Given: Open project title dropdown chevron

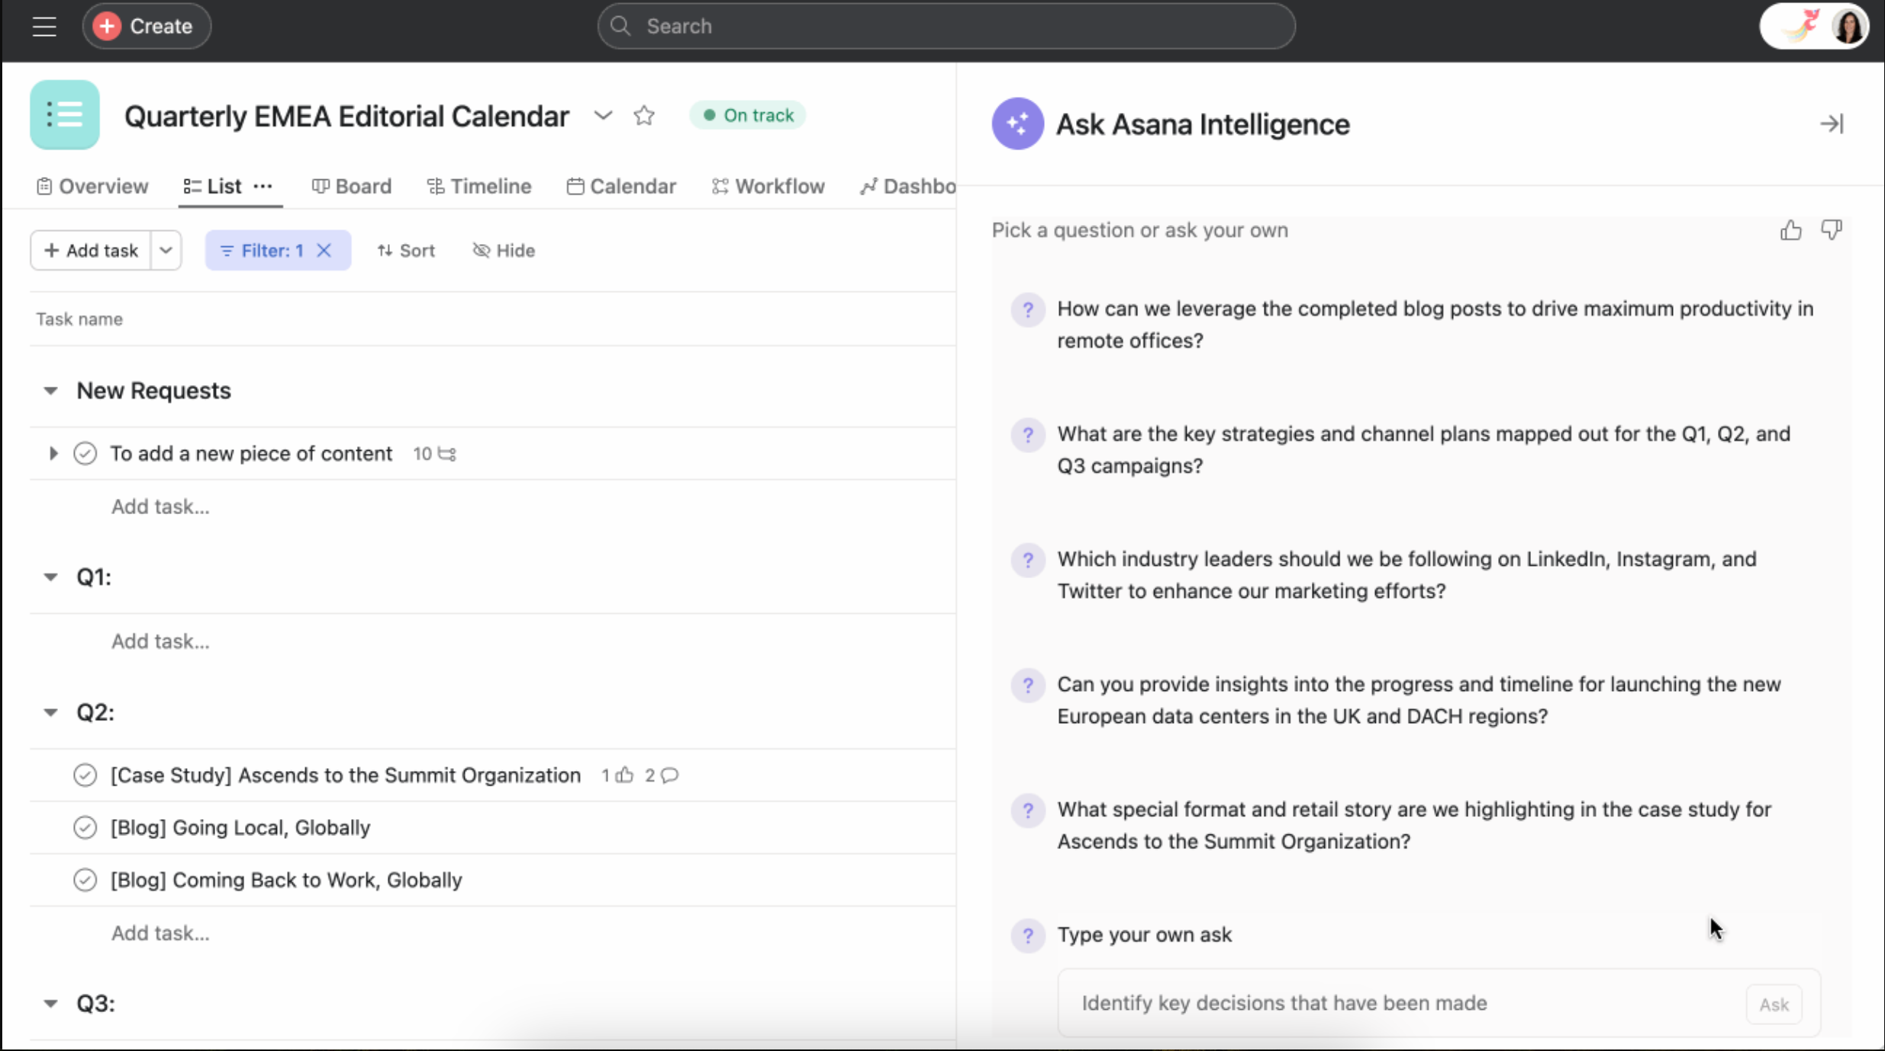Looking at the screenshot, I should click(x=603, y=116).
